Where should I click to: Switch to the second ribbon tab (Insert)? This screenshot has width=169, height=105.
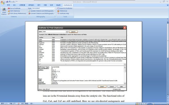pyautogui.click(x=15, y=5)
